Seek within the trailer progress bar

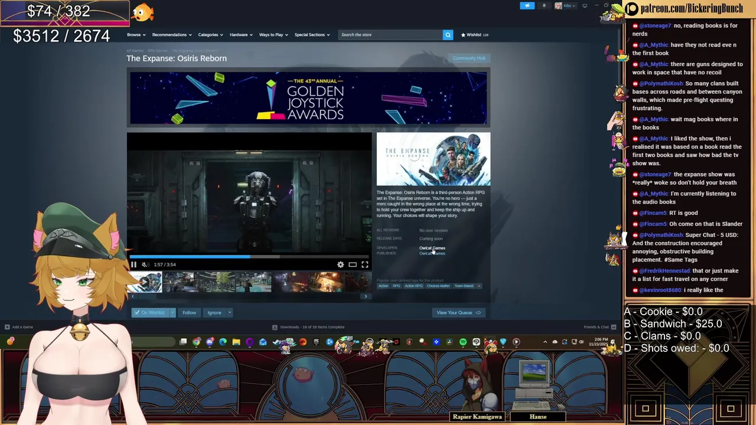[x=249, y=257]
